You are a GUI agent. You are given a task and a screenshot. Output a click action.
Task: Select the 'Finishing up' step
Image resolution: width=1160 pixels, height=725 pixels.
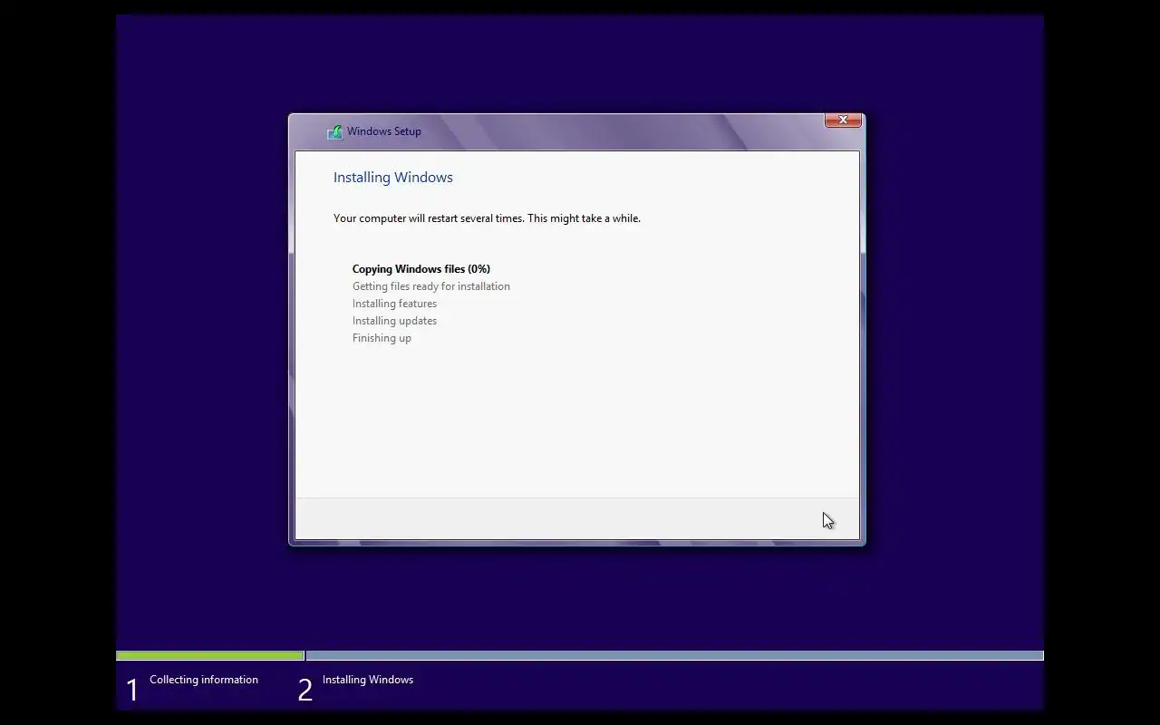click(382, 338)
